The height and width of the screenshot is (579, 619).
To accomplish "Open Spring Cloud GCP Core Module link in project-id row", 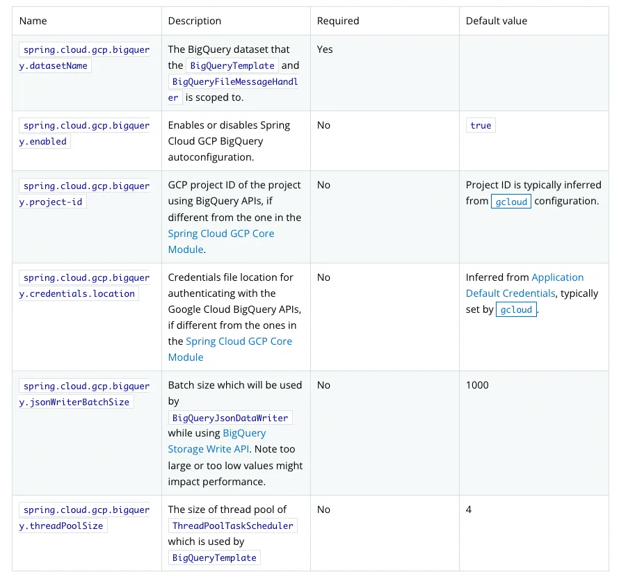I will point(220,234).
